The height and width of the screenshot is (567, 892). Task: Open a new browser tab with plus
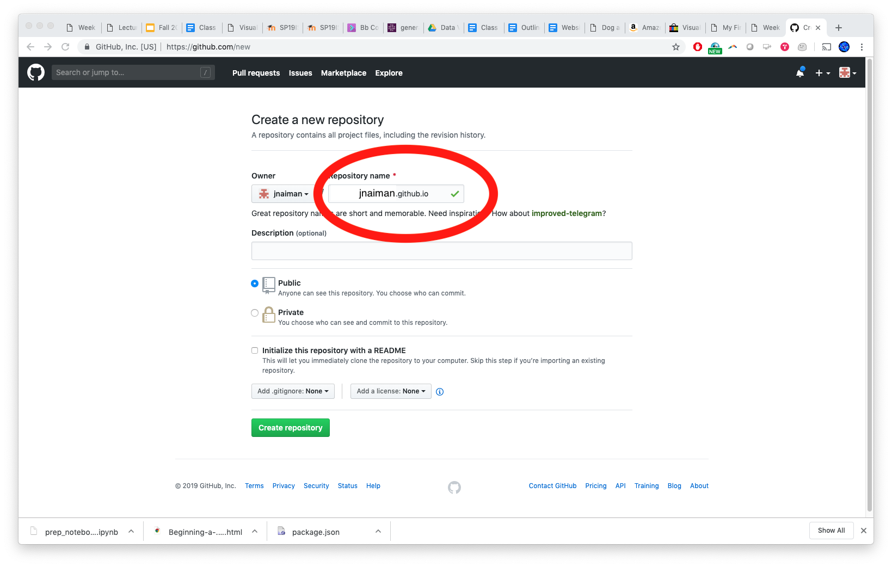pyautogui.click(x=839, y=28)
